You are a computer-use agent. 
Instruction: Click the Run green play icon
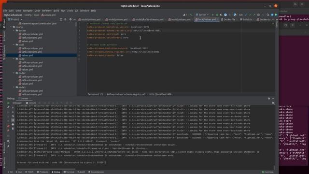pyautogui.click(x=212, y=15)
